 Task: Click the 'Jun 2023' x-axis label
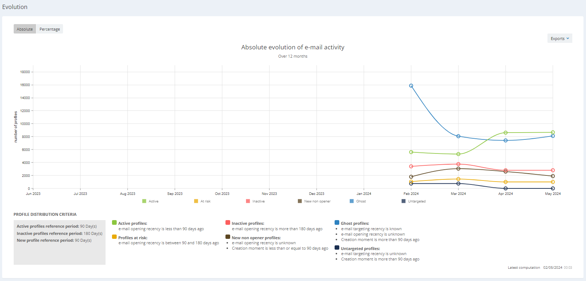pyautogui.click(x=33, y=193)
